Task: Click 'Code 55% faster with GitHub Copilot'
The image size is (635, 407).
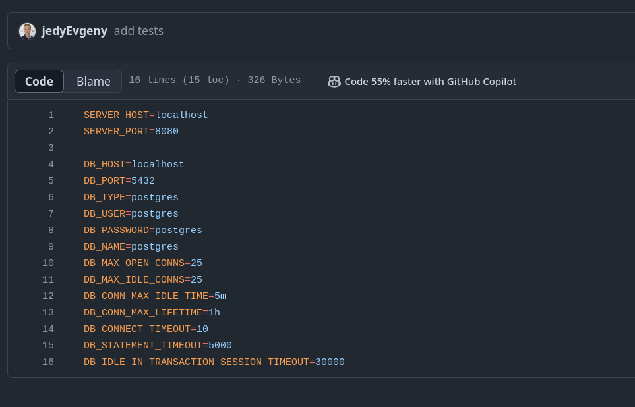Action: [430, 82]
